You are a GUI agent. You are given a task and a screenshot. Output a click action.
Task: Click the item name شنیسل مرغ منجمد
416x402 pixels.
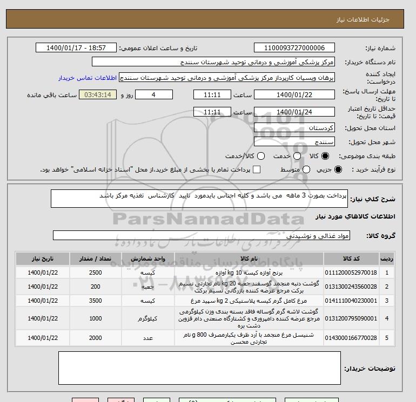click(249, 338)
